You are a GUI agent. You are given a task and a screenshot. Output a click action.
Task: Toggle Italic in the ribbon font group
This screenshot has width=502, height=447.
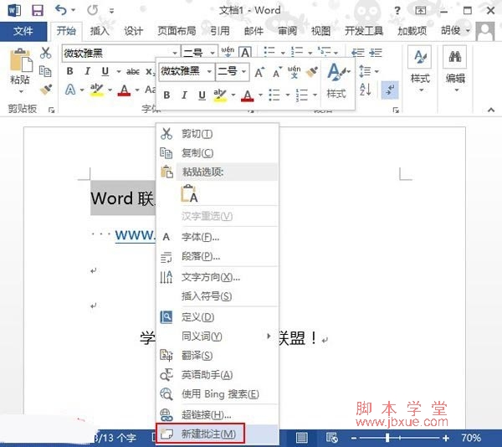pos(87,71)
